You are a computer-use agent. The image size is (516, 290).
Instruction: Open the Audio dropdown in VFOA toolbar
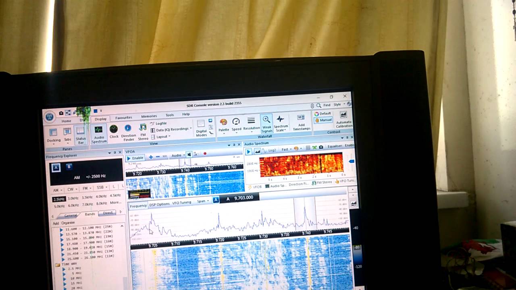coord(177,155)
